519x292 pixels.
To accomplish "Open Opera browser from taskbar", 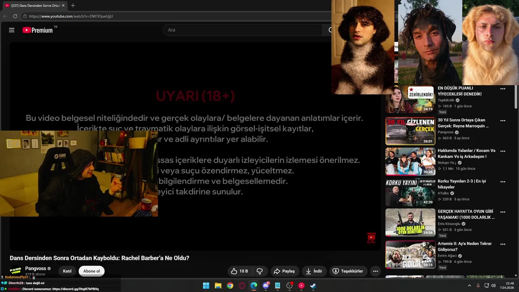I will click(x=242, y=286).
